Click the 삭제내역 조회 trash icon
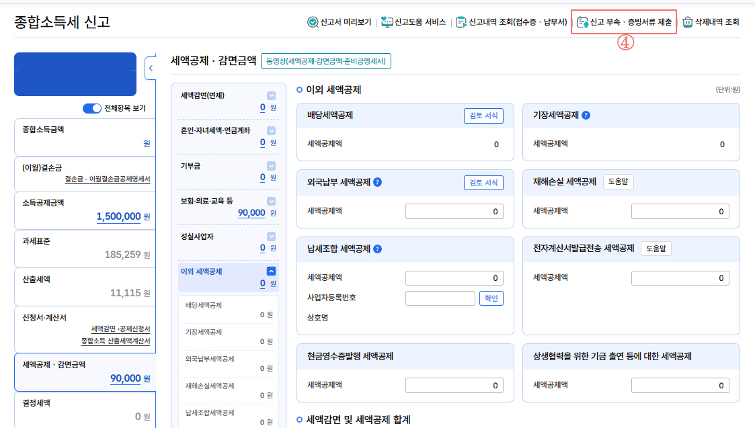This screenshot has height=428, width=755. (688, 22)
